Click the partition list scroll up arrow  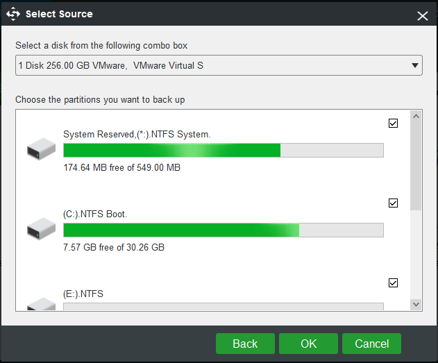(416, 116)
